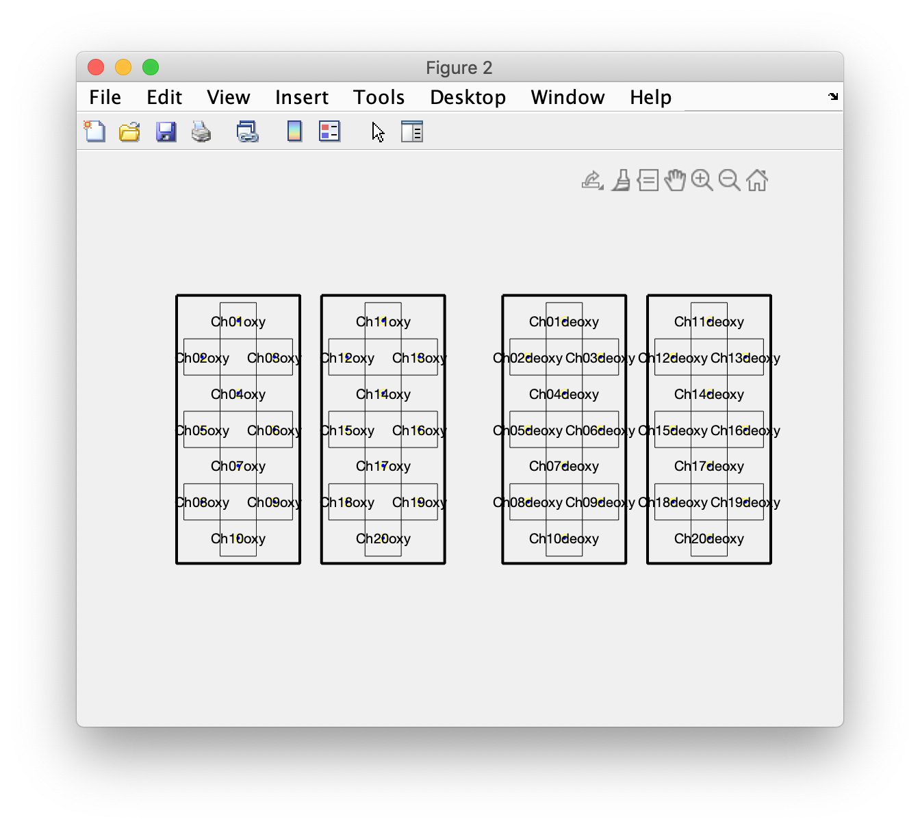Click the Ch03deoxy channel label

[x=600, y=358]
